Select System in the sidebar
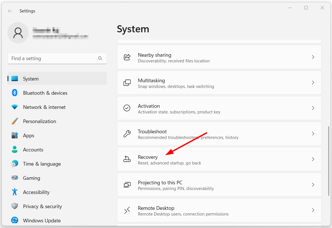Screen dimensions: 332x228 [x=57, y=79]
